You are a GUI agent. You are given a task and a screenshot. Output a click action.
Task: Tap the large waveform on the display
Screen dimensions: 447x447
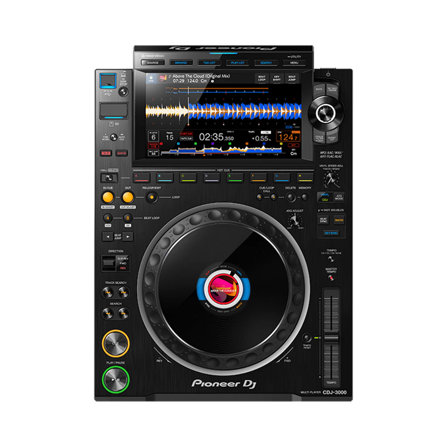pos(223,111)
